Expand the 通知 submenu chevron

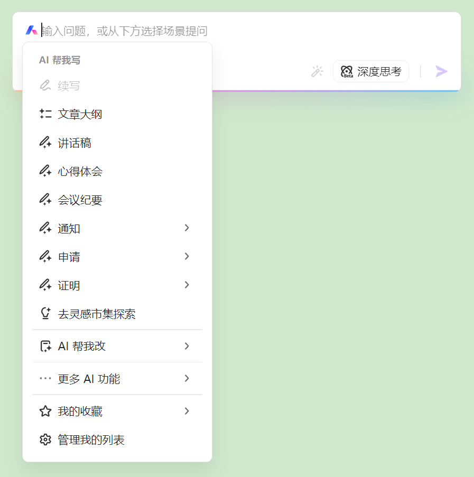click(187, 228)
